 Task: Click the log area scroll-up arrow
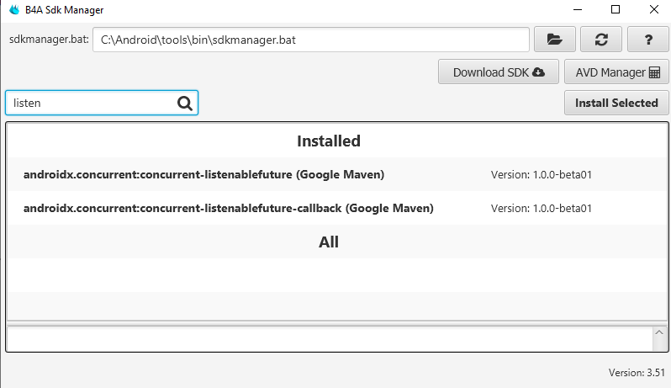[659, 334]
